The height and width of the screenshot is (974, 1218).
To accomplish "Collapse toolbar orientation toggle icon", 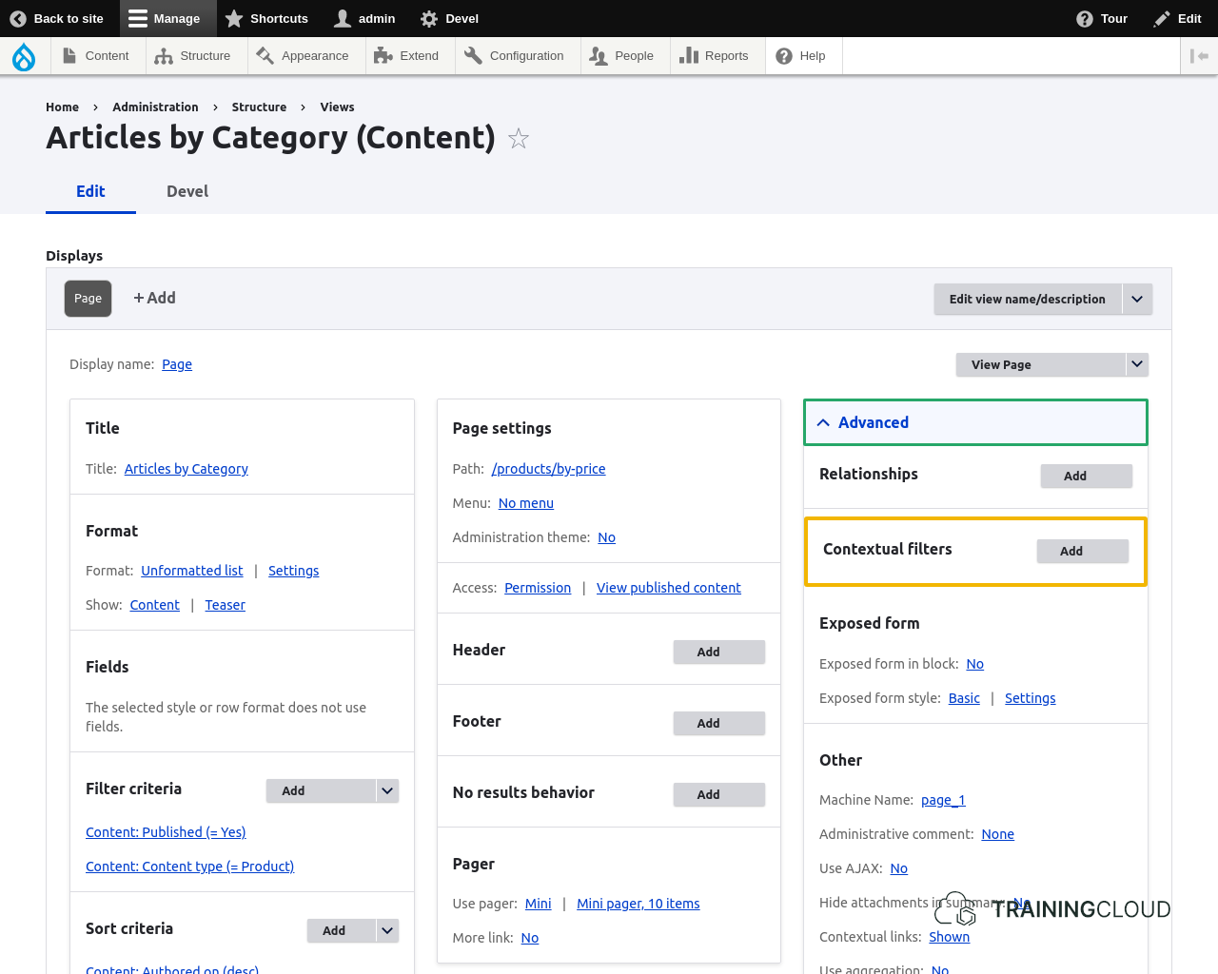I will pyautogui.click(x=1199, y=56).
